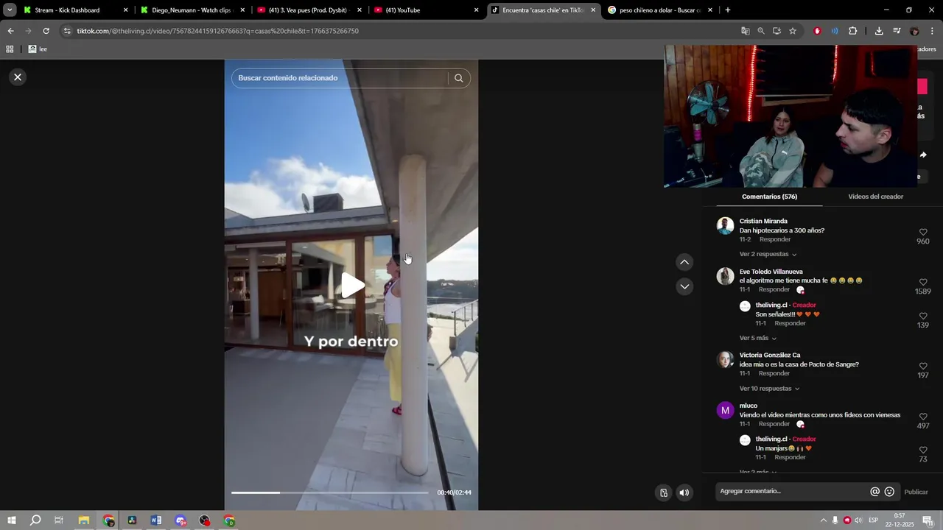The height and width of the screenshot is (530, 943).
Task: Reply to Cristian Miranda's comment
Action: click(775, 239)
